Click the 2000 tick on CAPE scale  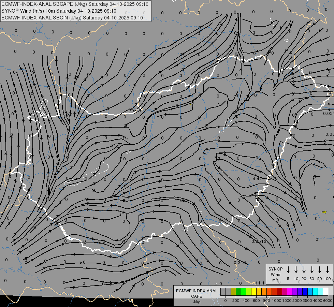[x=297, y=301]
